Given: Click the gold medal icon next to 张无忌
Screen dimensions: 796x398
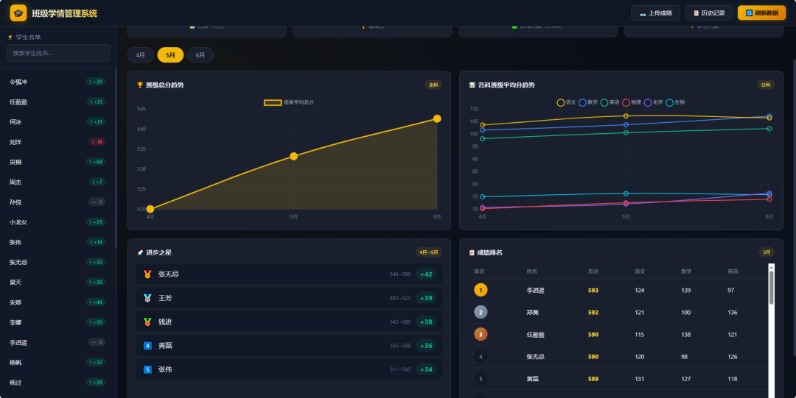Looking at the screenshot, I should coord(147,274).
